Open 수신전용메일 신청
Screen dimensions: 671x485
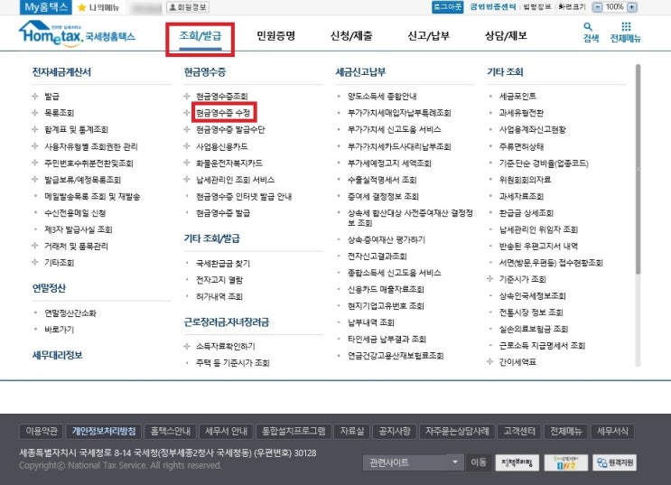click(75, 213)
